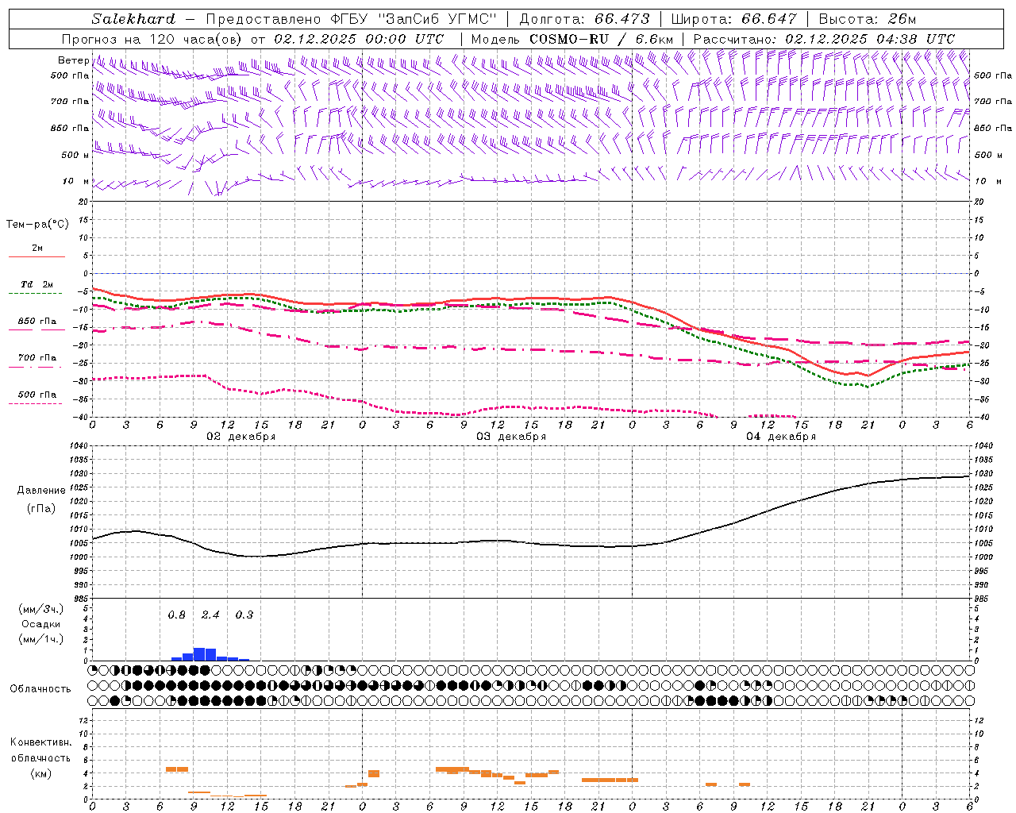The image size is (1016, 813).
Task: Select the 04 декабря date label
Action: (x=780, y=437)
